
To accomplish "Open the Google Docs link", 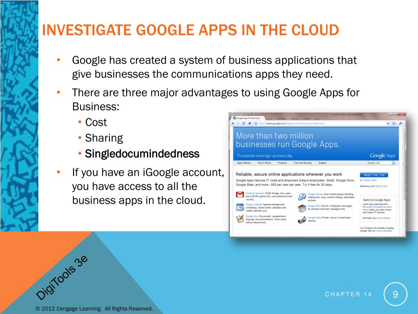I will coord(252,216).
